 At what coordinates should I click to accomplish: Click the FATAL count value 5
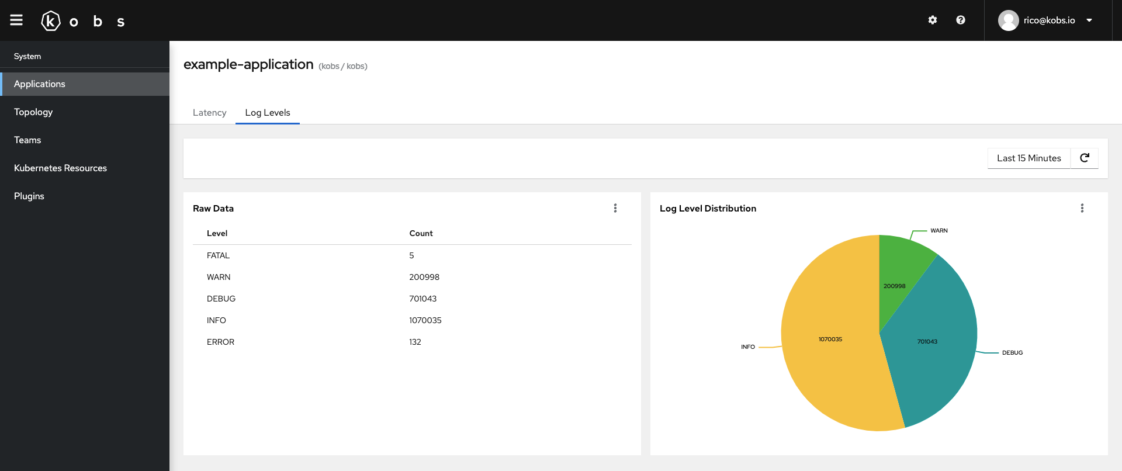click(411, 255)
